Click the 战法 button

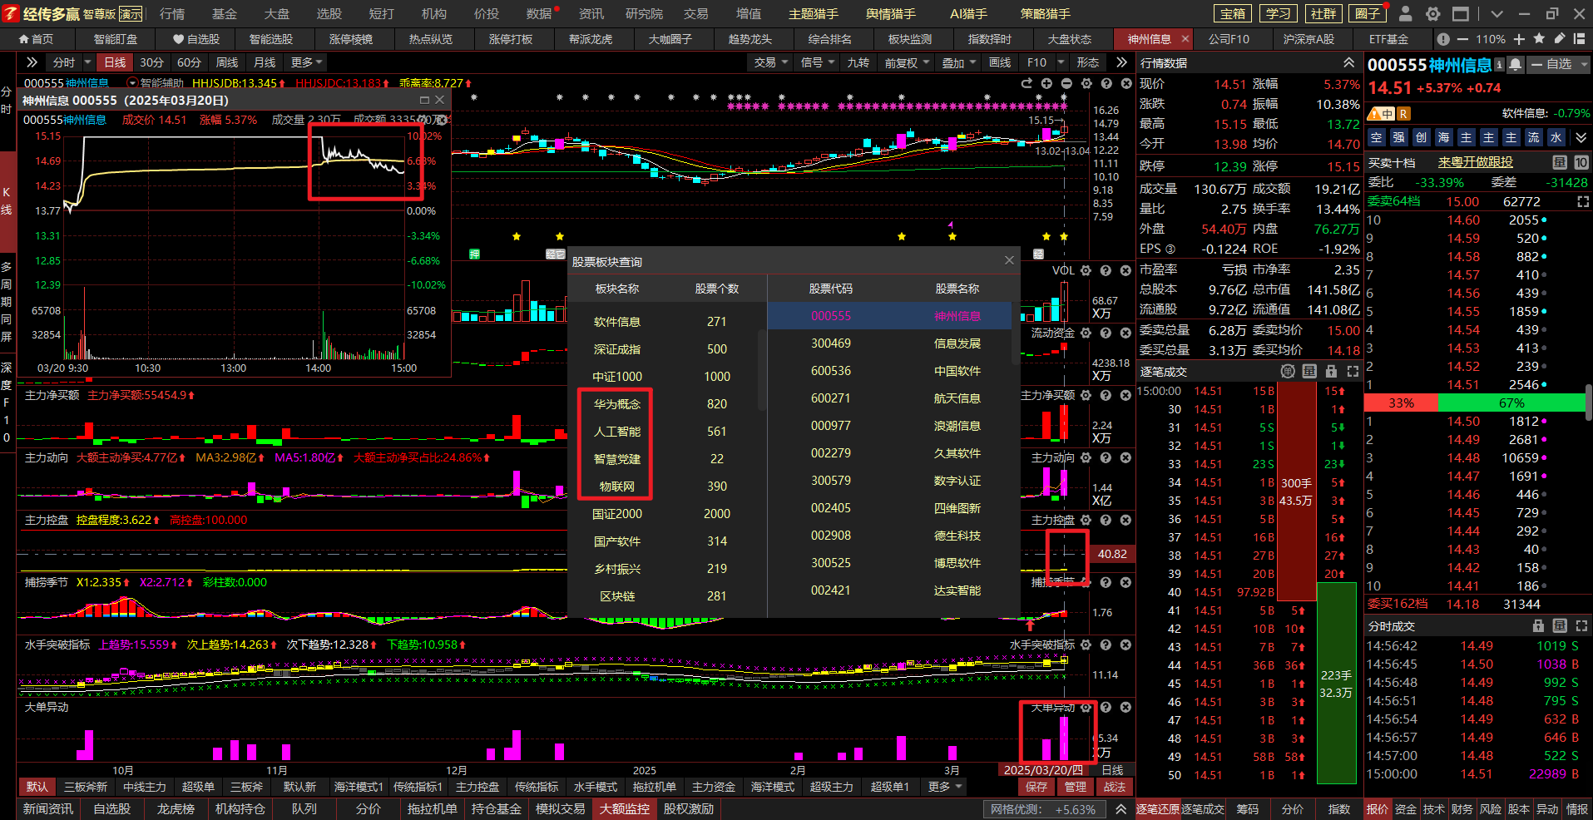point(1115,787)
